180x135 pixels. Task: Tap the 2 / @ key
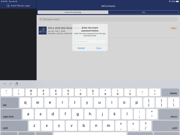tap(31, 92)
